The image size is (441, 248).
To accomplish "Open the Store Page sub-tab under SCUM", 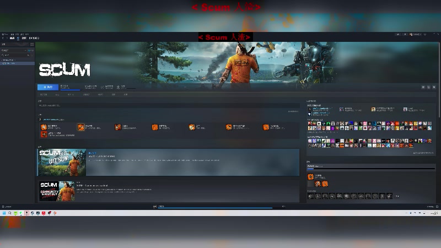I will pos(44,94).
